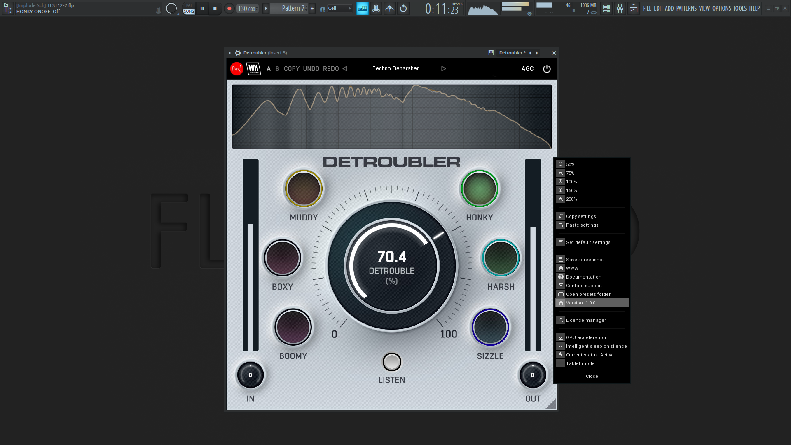The height and width of the screenshot is (445, 791).
Task: Click Contact support
Action: (x=592, y=286)
